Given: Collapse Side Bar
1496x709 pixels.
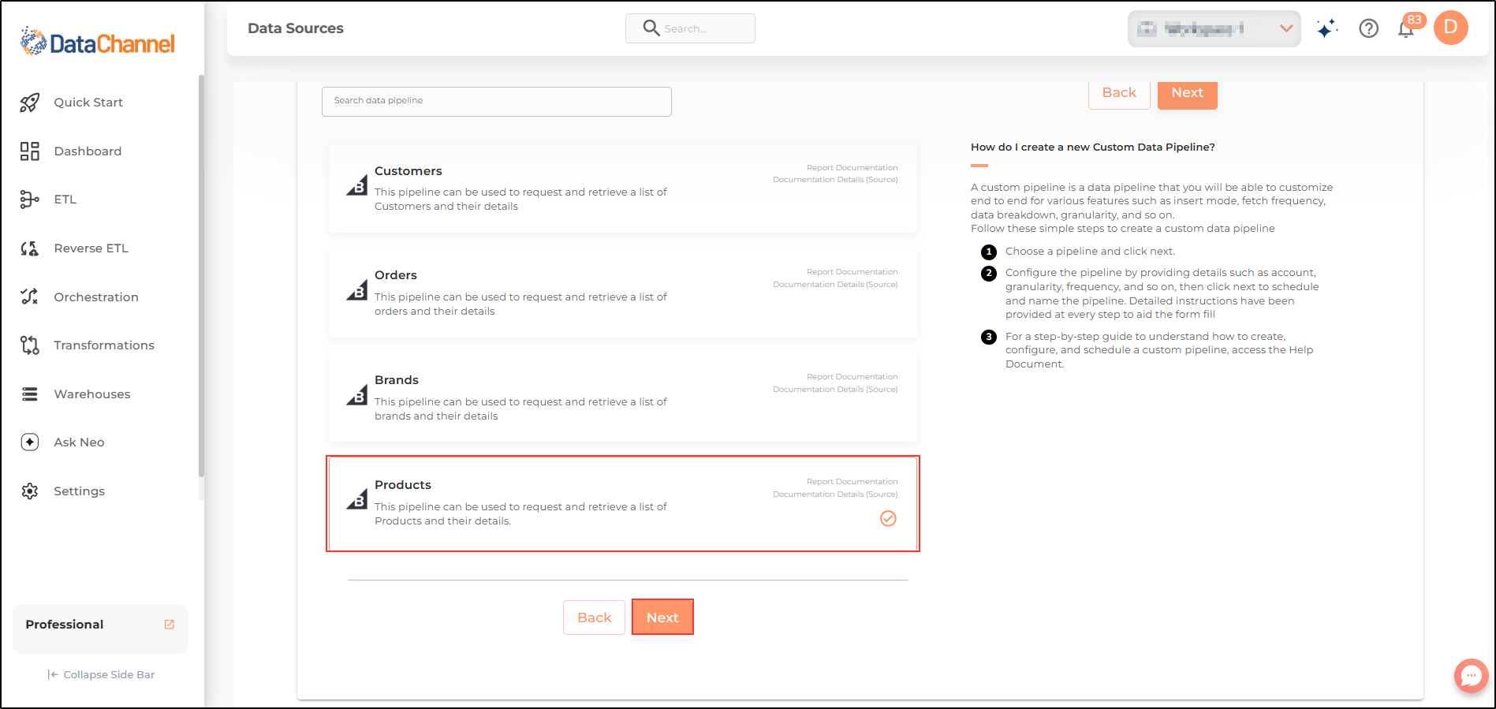Looking at the screenshot, I should 101,674.
